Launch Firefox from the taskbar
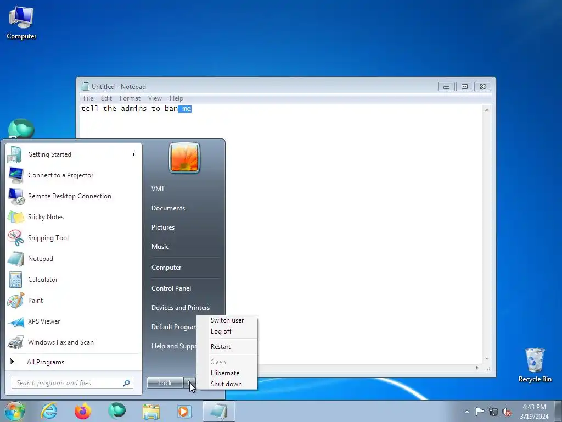Image resolution: width=562 pixels, height=422 pixels. tap(82, 411)
